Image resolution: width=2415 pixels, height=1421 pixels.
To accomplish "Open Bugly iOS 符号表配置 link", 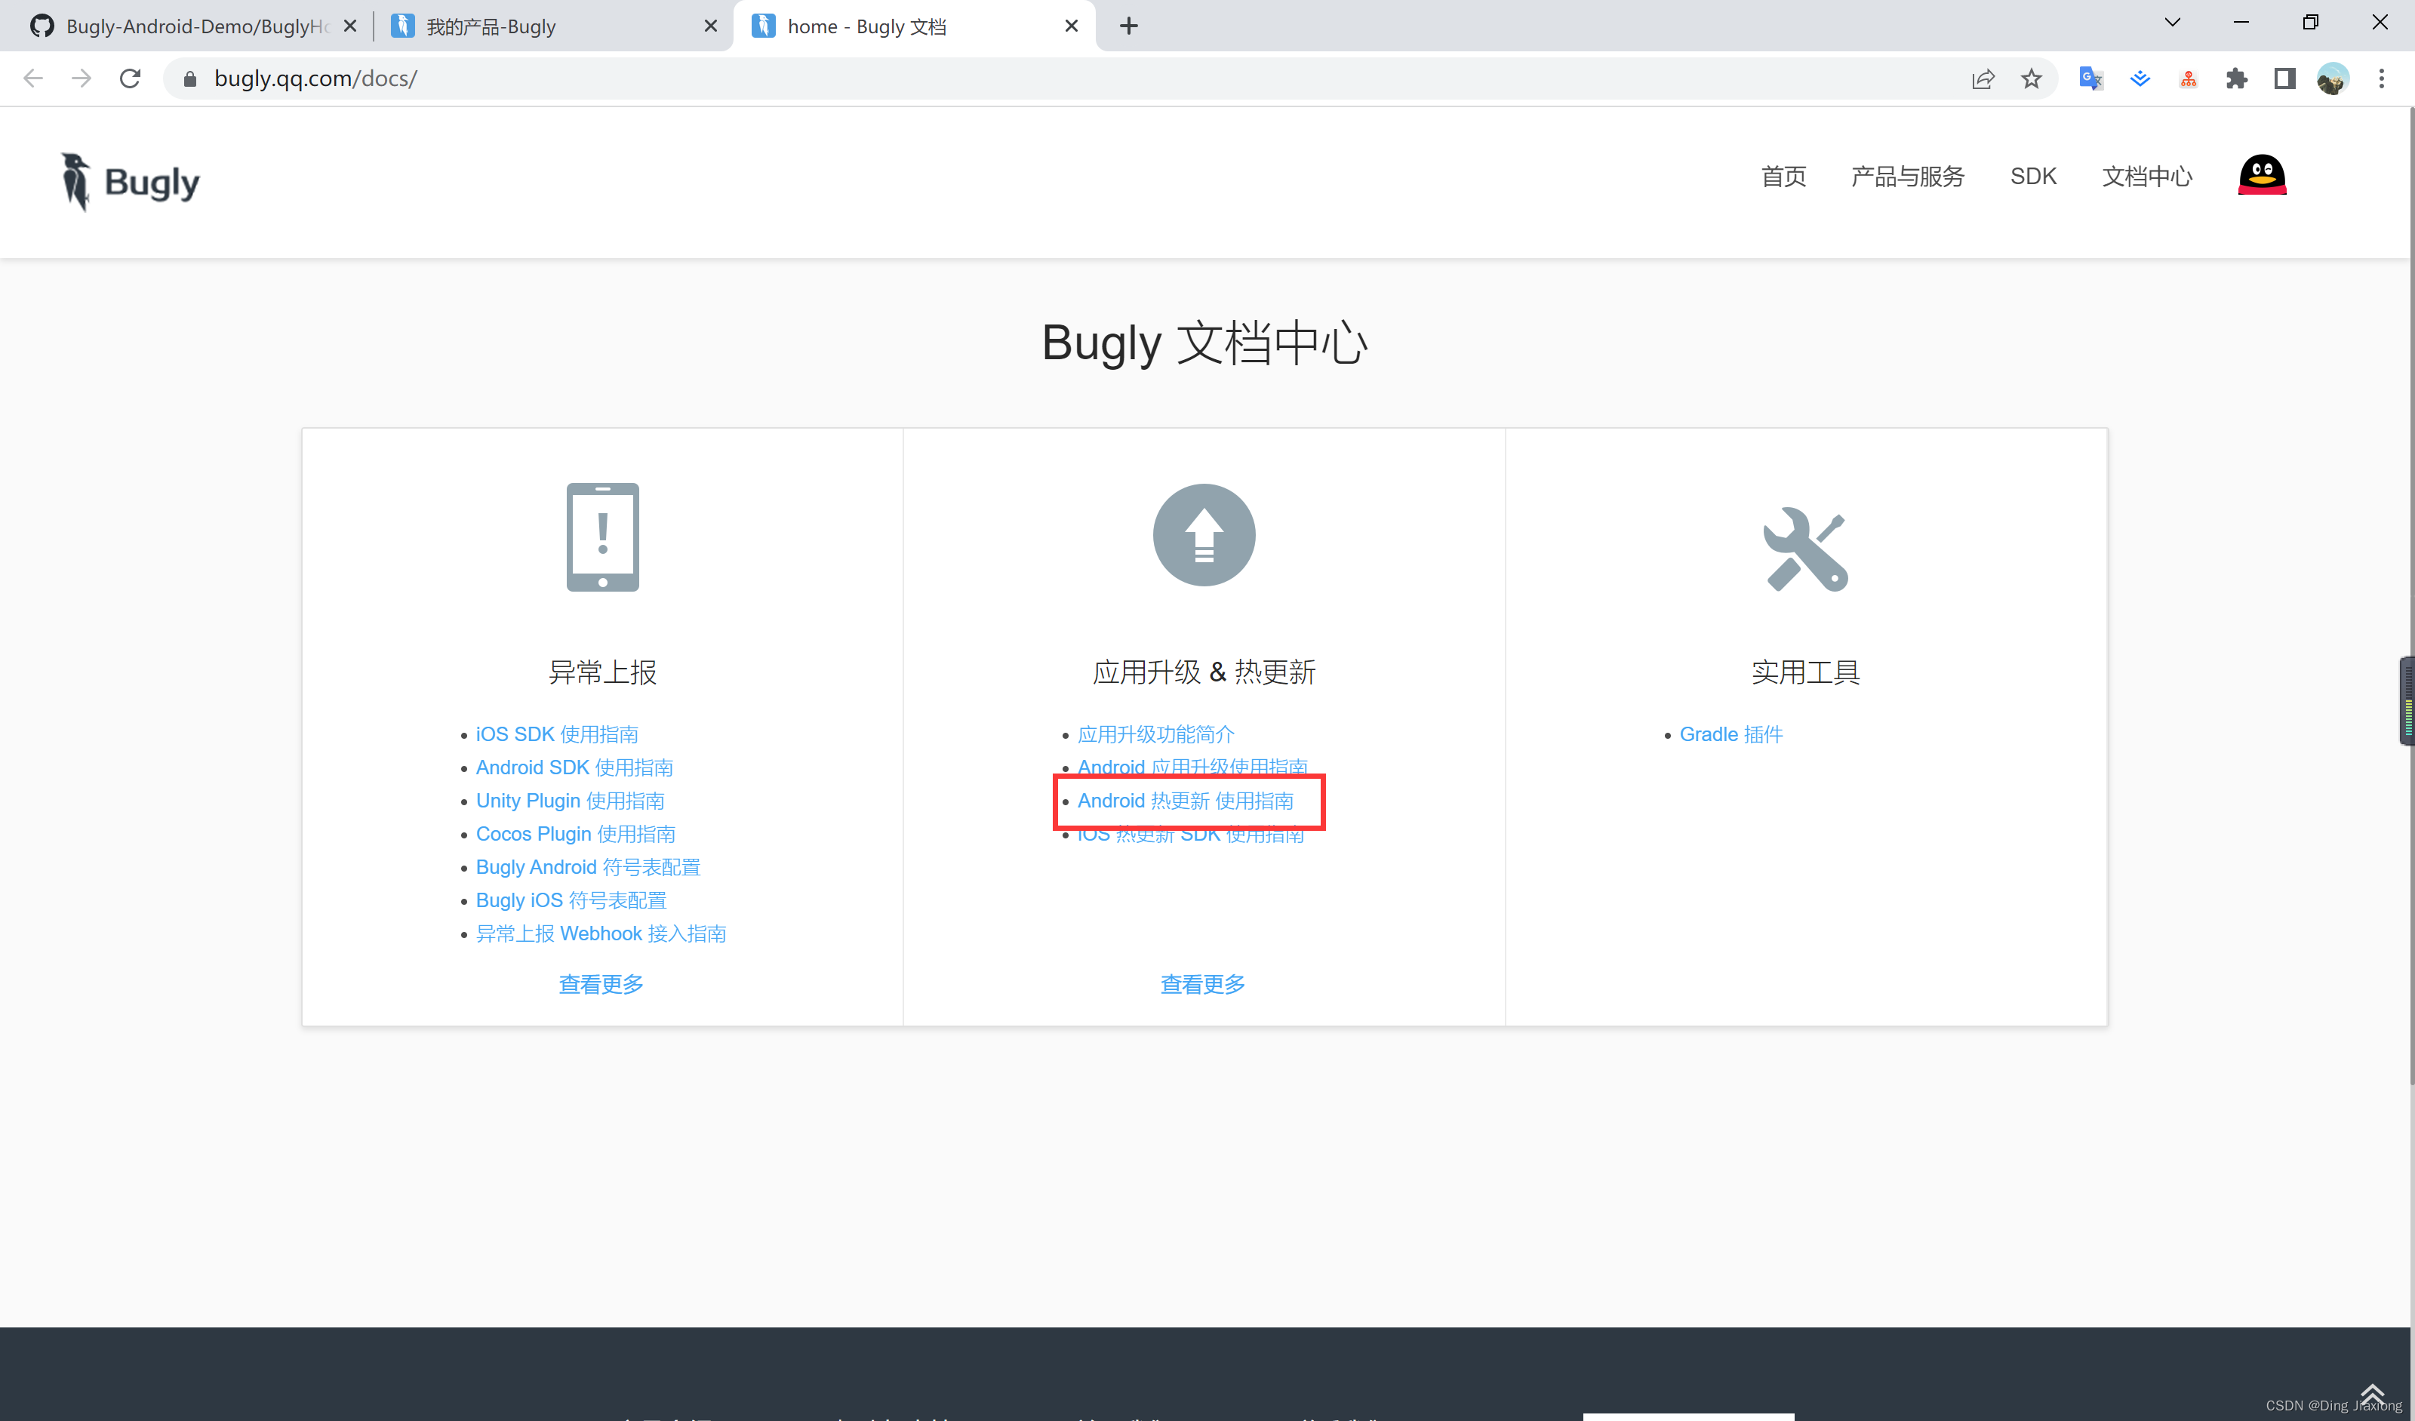I will pyautogui.click(x=571, y=901).
